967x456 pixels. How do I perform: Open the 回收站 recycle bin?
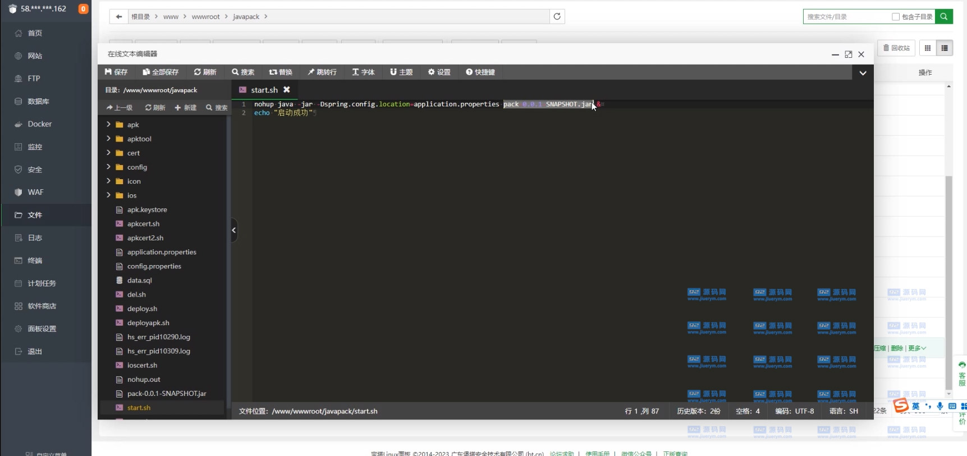[896, 48]
